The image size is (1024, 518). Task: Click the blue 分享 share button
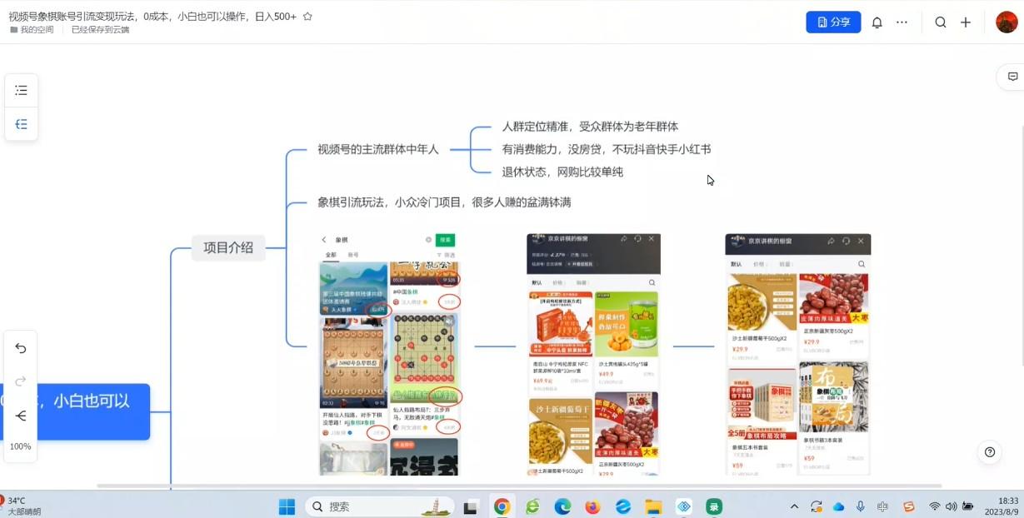pos(832,22)
